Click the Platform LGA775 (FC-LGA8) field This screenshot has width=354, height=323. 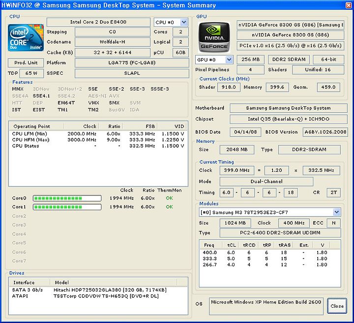coord(132,63)
